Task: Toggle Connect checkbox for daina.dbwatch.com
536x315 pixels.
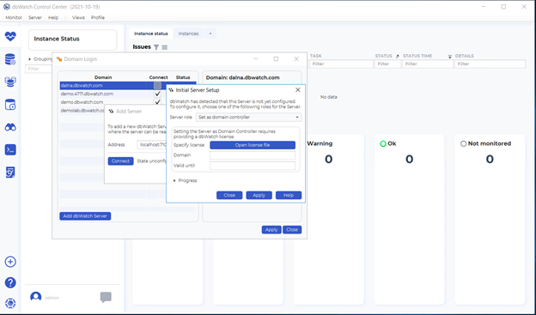Action: (x=157, y=86)
